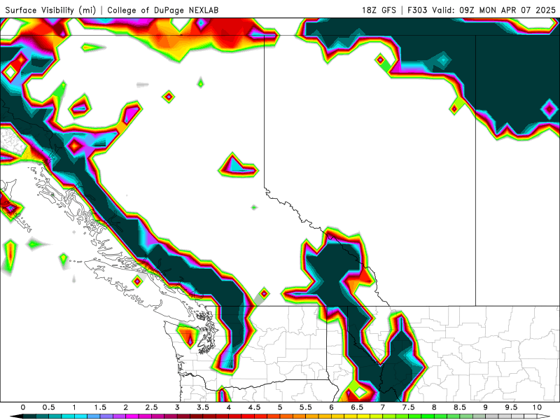The image size is (560, 420).
Task: Click the '8.5' tick label on color scale
Action: click(x=460, y=407)
